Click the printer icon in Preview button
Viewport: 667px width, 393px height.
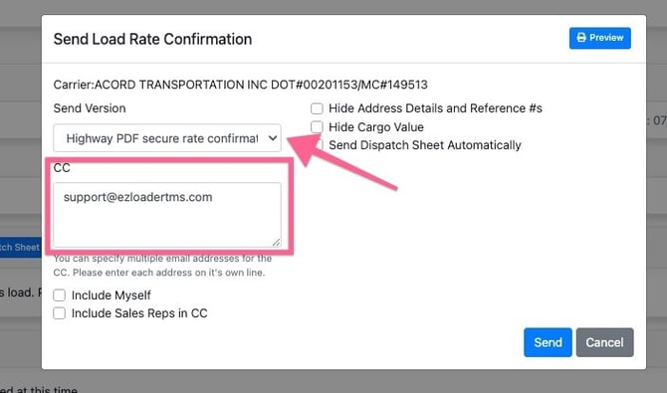point(581,38)
